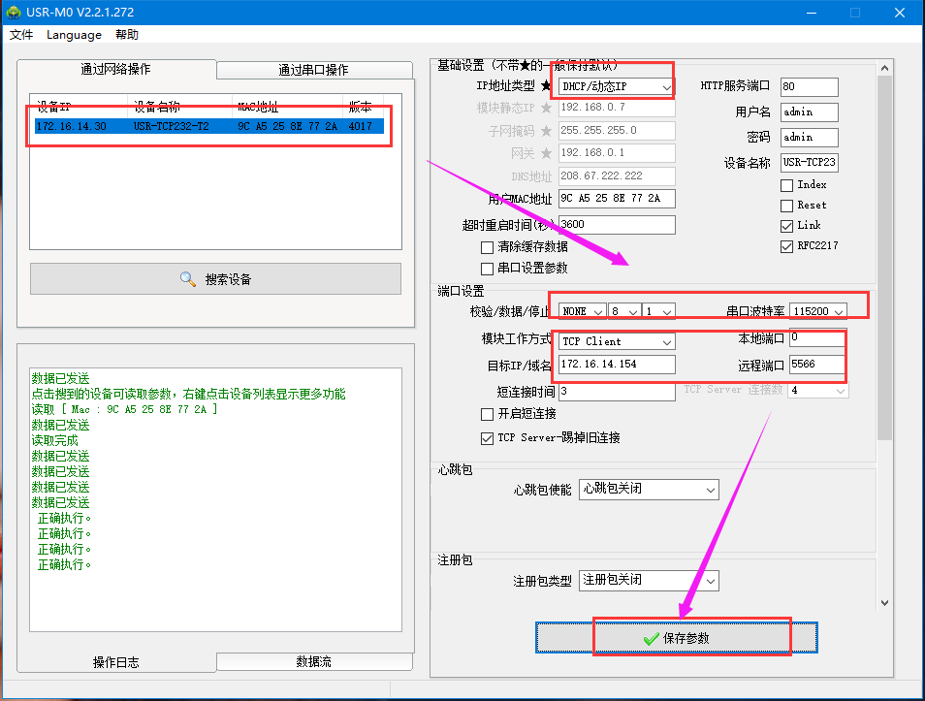Open the Language menu

(74, 35)
